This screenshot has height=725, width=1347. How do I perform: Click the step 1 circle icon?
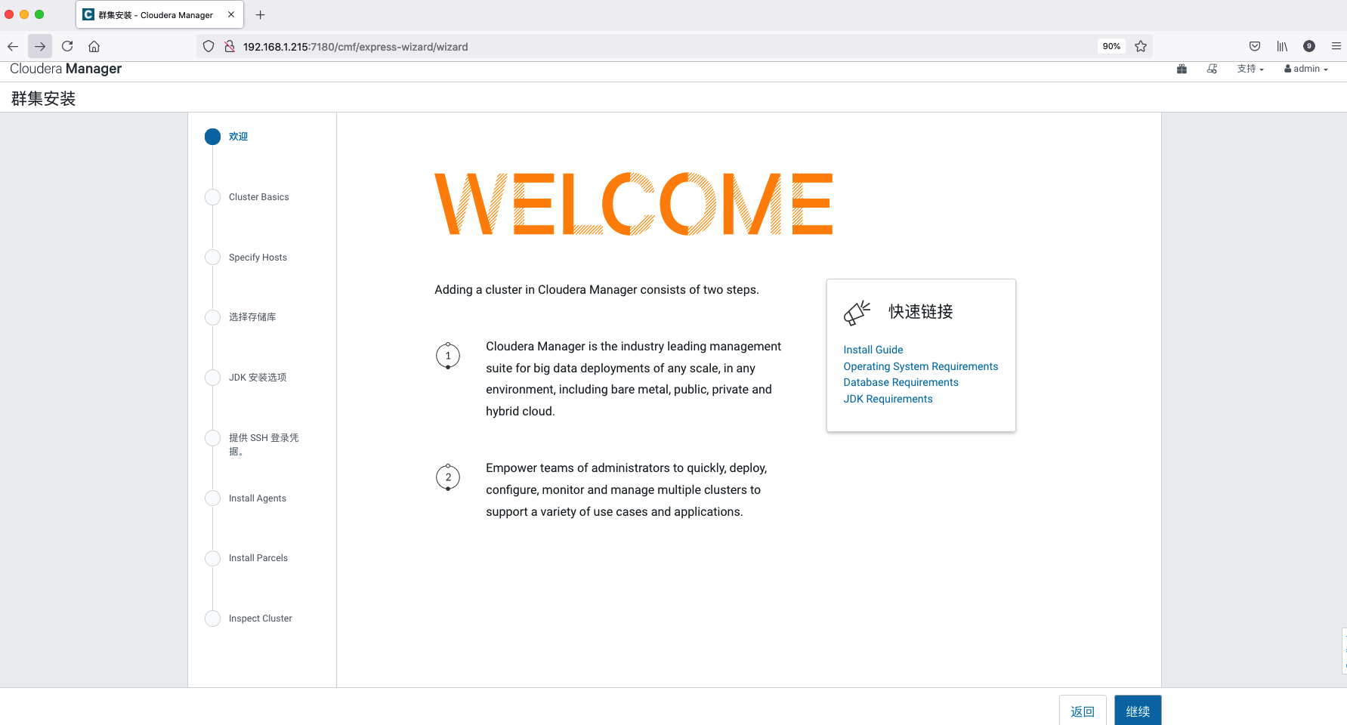(x=448, y=356)
